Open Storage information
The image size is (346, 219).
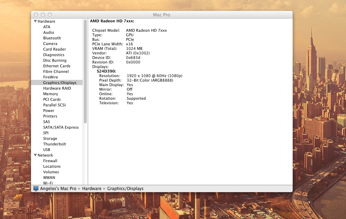coord(50,138)
